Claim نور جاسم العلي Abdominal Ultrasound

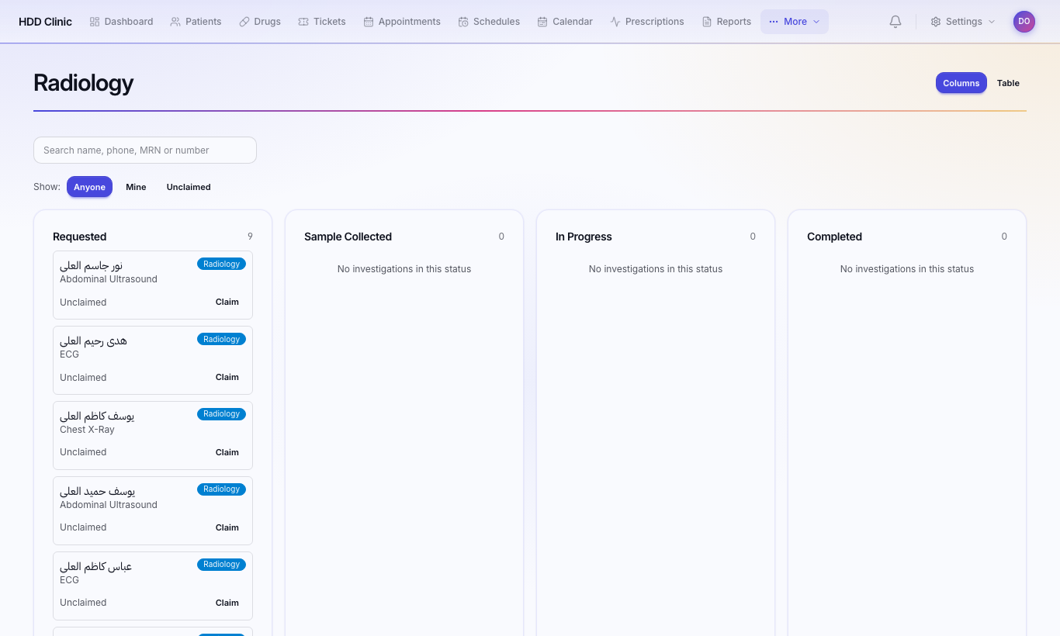pyautogui.click(x=227, y=302)
